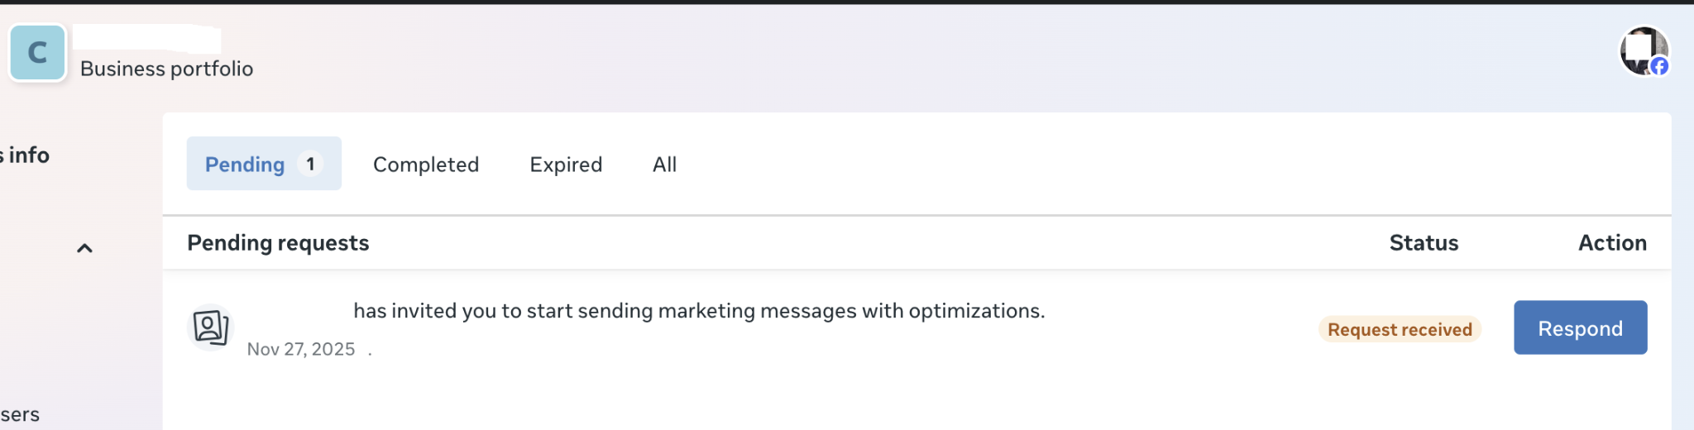1694x430 pixels.
Task: Open the partially visible users sidebar item
Action: [x=20, y=414]
